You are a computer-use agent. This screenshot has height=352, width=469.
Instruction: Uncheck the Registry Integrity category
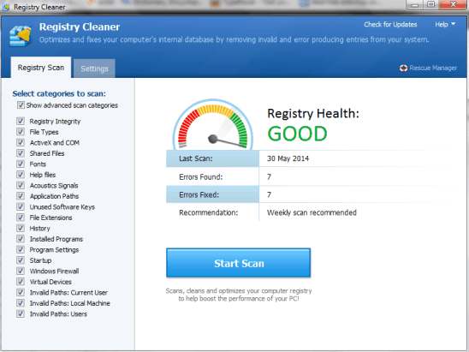[x=21, y=122]
